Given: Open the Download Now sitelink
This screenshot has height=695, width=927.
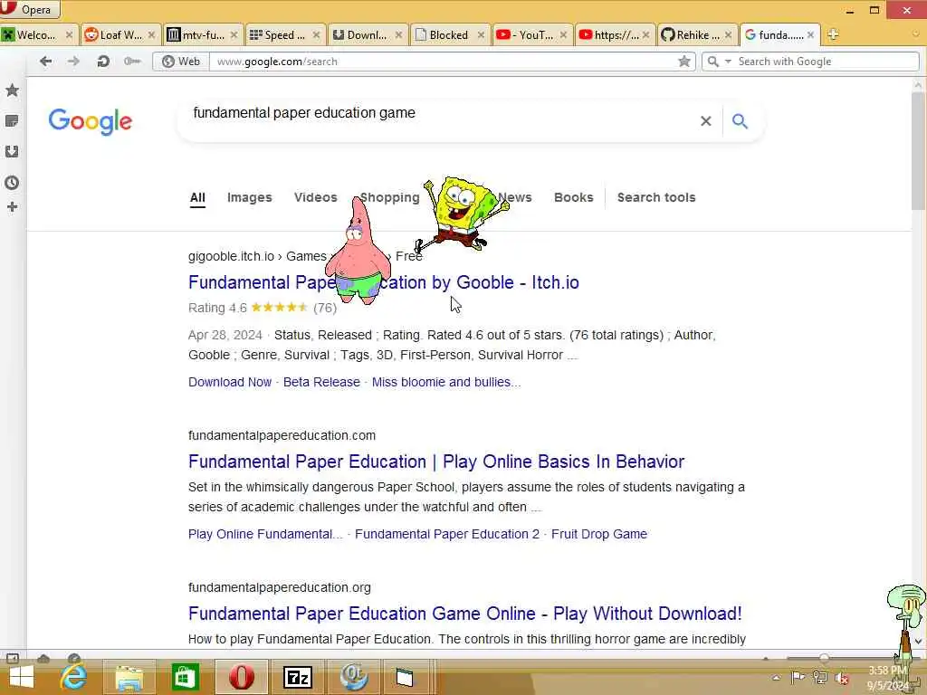Looking at the screenshot, I should (230, 383).
